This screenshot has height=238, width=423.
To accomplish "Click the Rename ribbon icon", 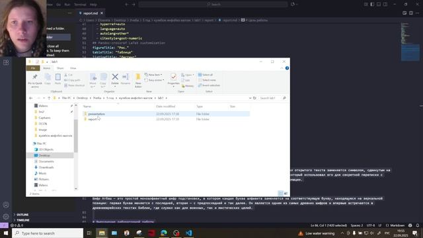I will [126, 79].
